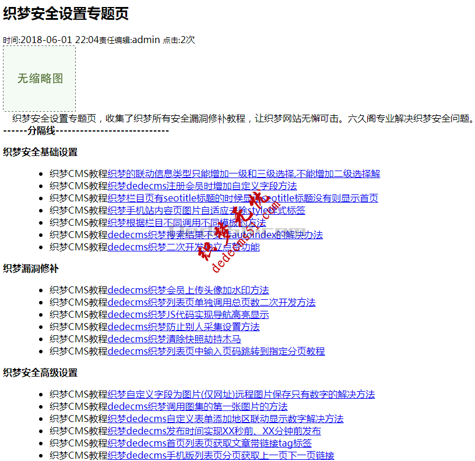The width and height of the screenshot is (475, 461).
Task: Open 列表页单独调用总页数二次开发方法 link
Action: pyautogui.click(x=211, y=302)
